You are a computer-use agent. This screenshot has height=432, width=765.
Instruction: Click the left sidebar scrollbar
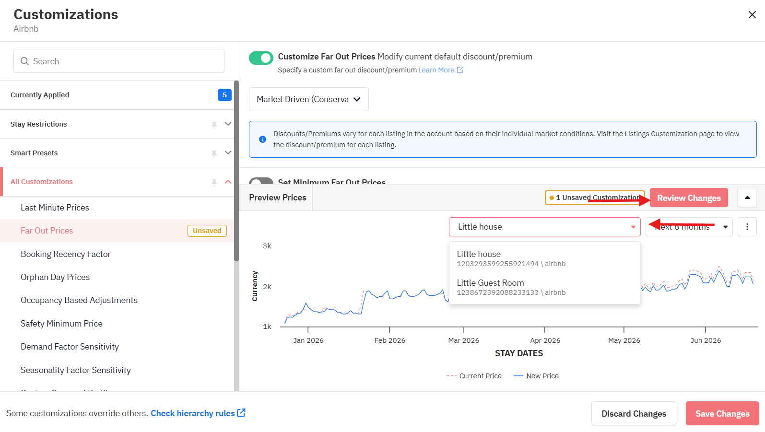[x=236, y=173]
